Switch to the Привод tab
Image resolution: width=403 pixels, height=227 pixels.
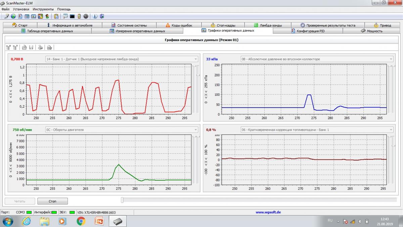[x=383, y=25]
